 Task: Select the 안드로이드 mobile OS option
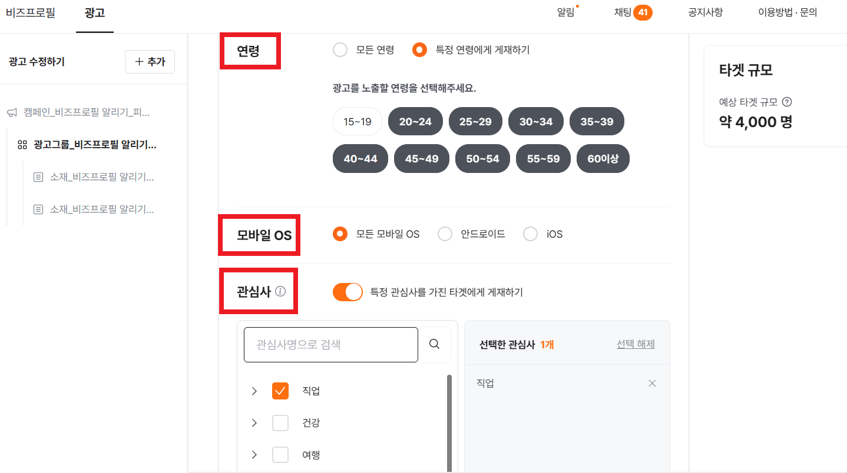(445, 234)
